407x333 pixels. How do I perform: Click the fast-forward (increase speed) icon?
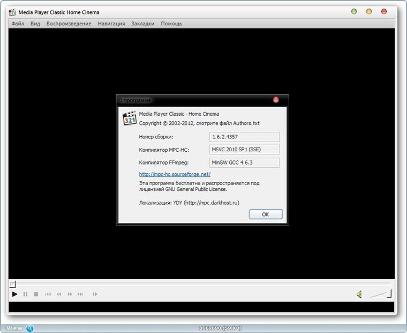pyautogui.click(x=70, y=294)
